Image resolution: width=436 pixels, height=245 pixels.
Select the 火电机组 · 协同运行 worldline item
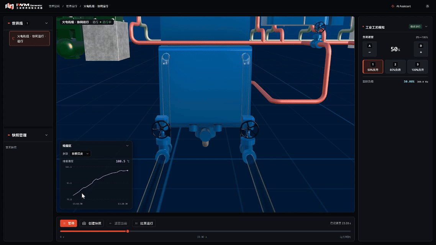point(30,38)
